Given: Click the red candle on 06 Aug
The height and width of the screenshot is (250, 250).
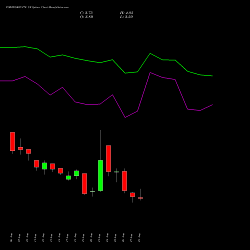Looking at the screenshot, I should tap(12, 141).
